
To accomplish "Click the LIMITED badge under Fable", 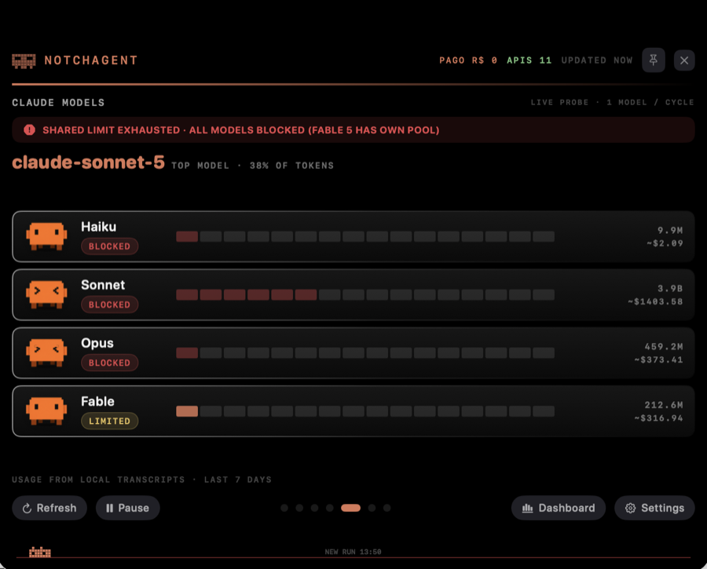I will tap(109, 421).
